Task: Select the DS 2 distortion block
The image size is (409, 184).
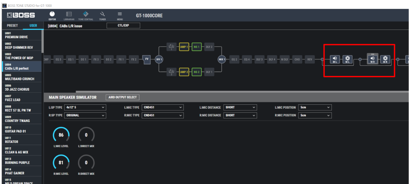Action: coord(108,59)
